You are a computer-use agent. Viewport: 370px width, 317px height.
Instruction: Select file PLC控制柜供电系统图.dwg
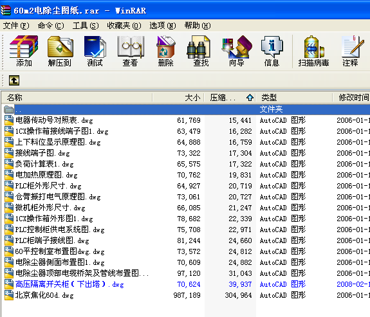pyautogui.click(x=60, y=230)
